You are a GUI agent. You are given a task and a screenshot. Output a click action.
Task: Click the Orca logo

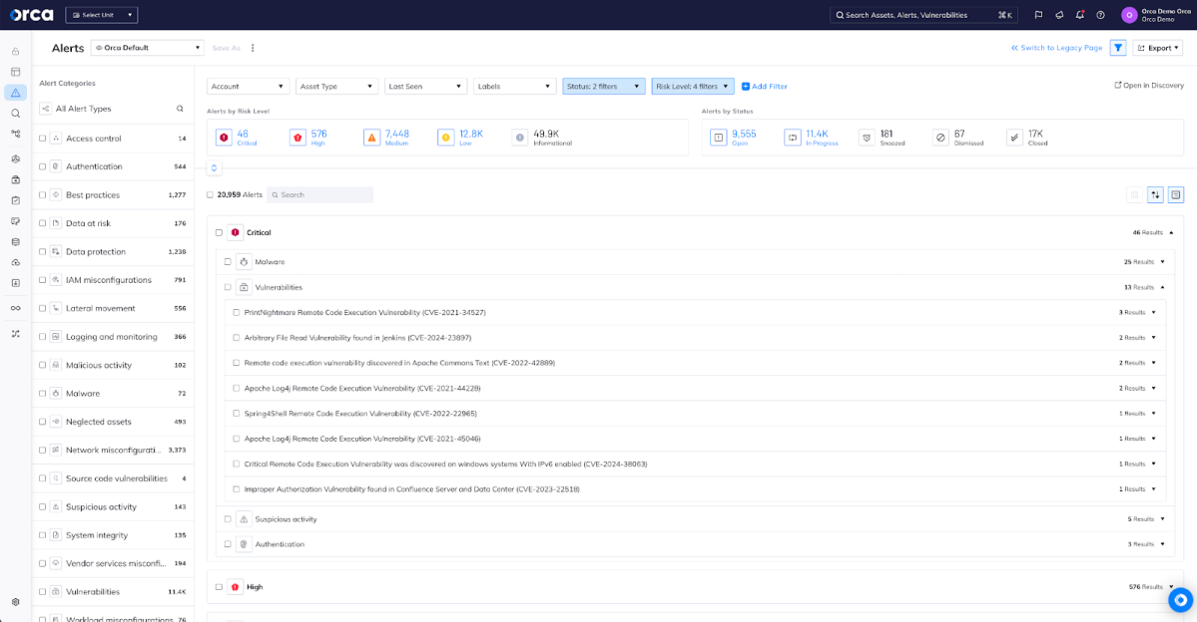(31, 15)
